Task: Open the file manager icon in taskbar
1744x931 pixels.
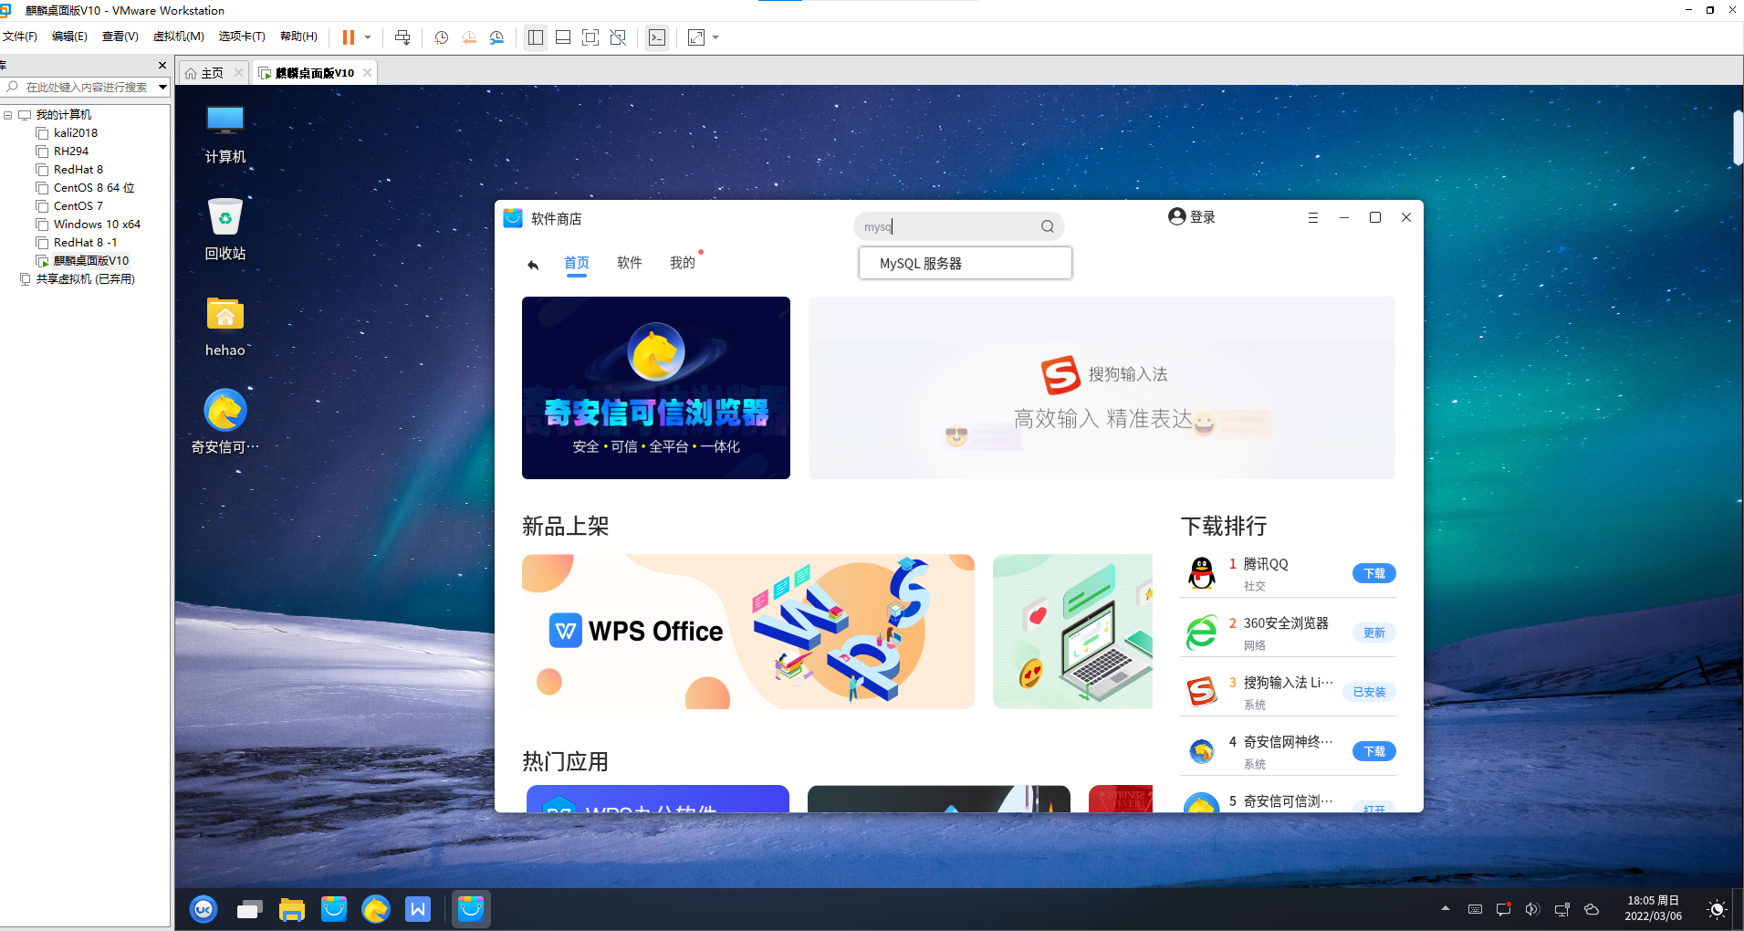Action: 292,909
